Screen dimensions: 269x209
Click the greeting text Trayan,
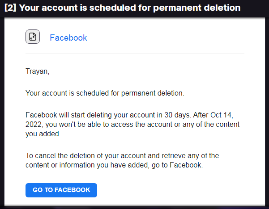(38, 71)
